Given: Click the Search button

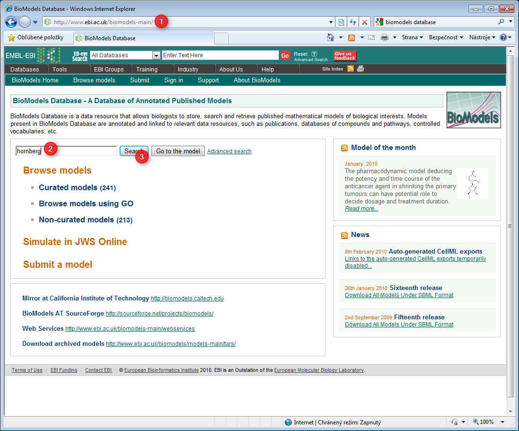Looking at the screenshot, I should (x=134, y=151).
